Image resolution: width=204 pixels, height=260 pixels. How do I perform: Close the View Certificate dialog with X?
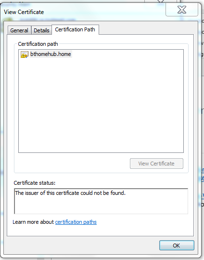(x=182, y=10)
